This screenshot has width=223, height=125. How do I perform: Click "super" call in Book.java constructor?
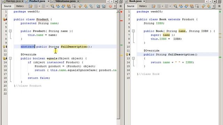click(155, 35)
